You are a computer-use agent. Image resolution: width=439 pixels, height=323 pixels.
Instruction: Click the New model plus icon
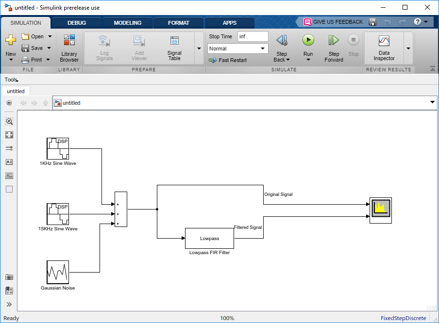[11, 40]
